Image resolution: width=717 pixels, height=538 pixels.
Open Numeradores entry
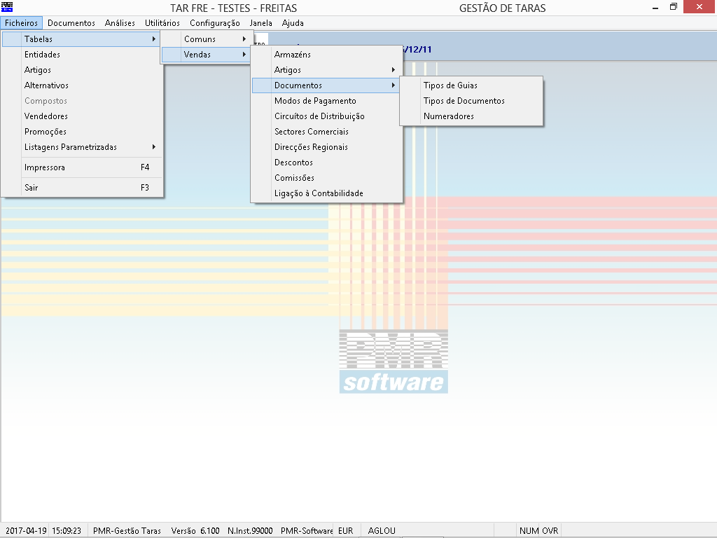(x=471, y=116)
